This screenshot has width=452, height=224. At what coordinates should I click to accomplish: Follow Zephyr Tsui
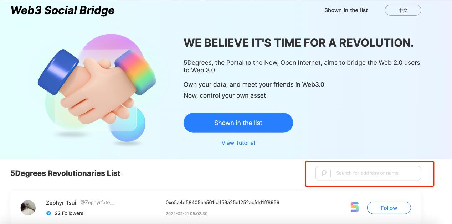(389, 208)
